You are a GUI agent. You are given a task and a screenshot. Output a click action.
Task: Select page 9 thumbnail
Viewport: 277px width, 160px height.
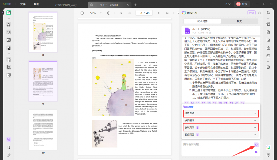pos(43,81)
